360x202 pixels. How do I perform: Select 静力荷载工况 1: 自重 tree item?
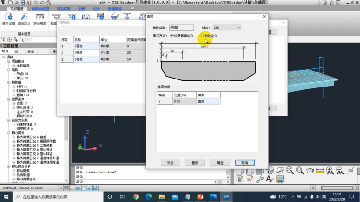point(31,137)
